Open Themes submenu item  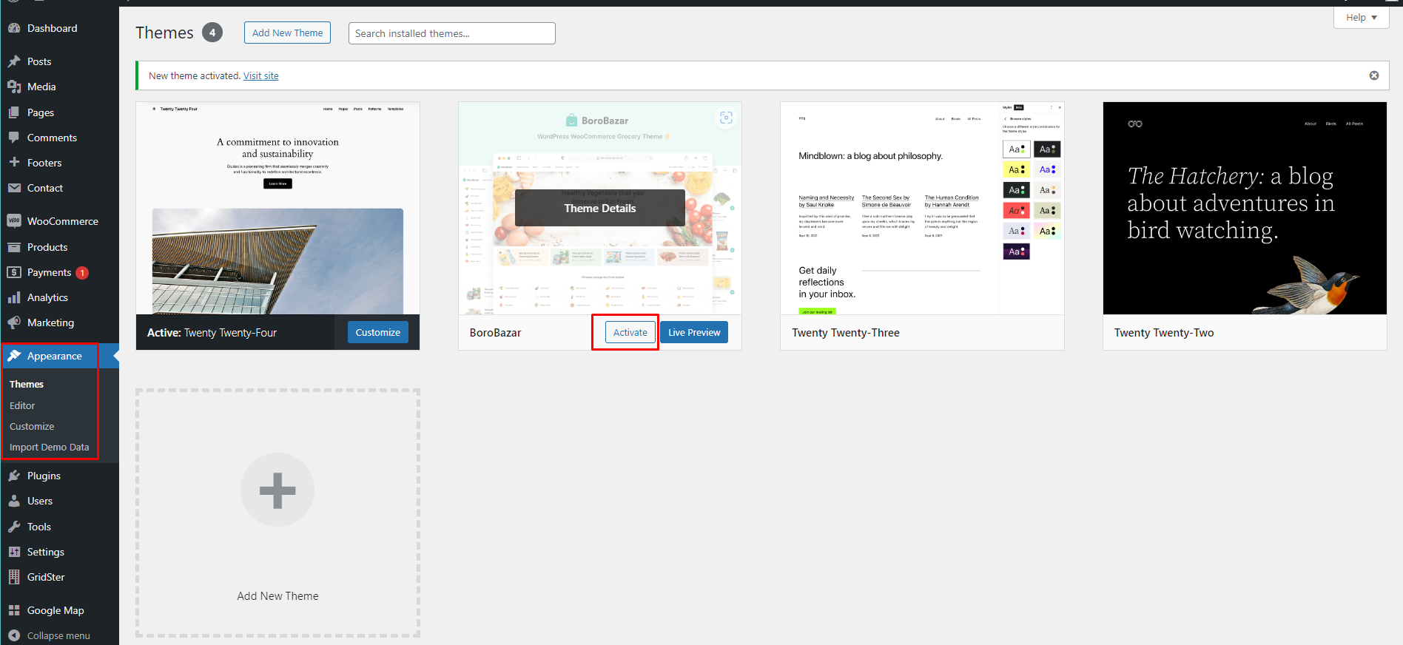[x=27, y=385]
